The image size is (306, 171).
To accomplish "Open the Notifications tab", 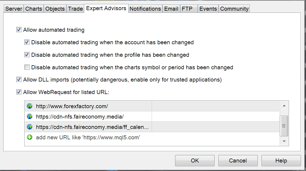I will pyautogui.click(x=145, y=9).
